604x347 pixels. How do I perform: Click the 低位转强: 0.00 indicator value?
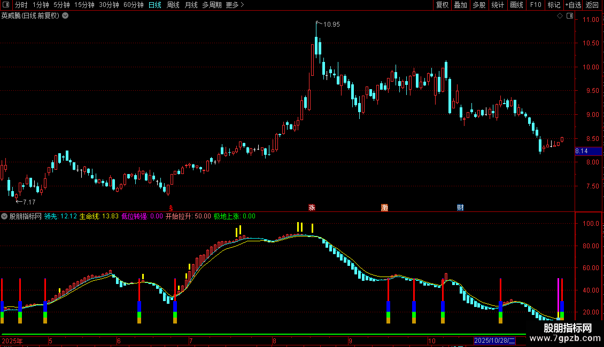[x=142, y=216]
